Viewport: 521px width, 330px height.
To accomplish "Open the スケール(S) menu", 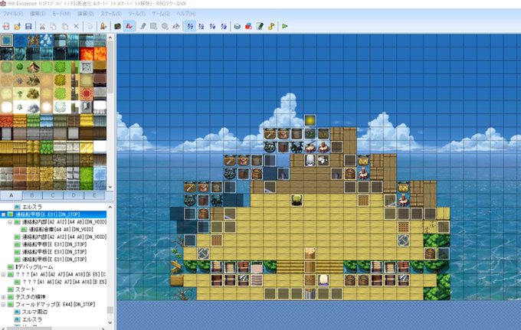I will pos(111,14).
